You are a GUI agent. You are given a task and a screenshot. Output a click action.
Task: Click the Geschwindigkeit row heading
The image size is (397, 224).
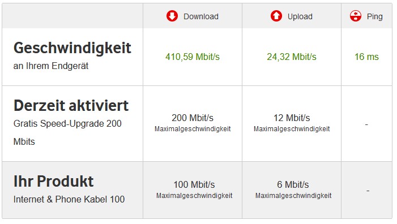tap(72, 48)
